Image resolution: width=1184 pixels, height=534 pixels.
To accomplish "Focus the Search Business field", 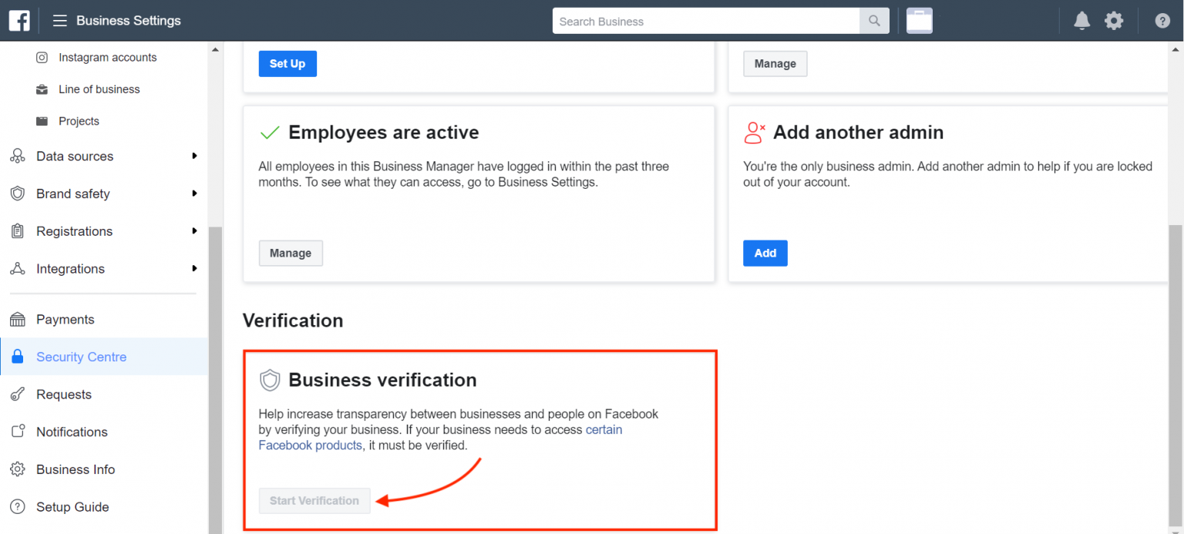I will tap(706, 21).
